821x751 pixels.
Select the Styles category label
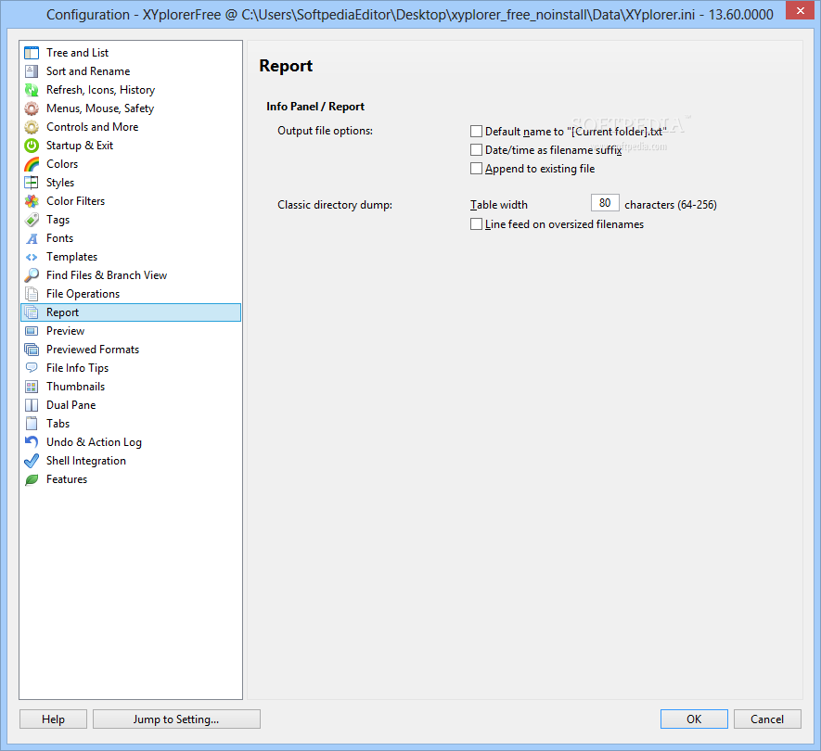[x=60, y=183]
